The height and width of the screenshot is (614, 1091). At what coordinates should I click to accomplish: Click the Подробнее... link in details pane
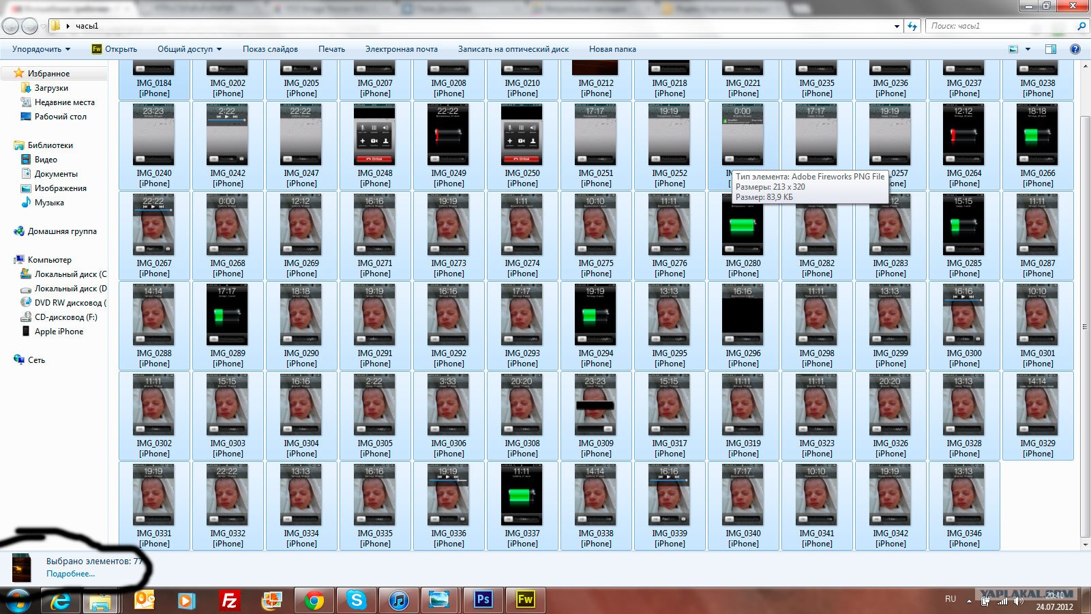pos(70,574)
